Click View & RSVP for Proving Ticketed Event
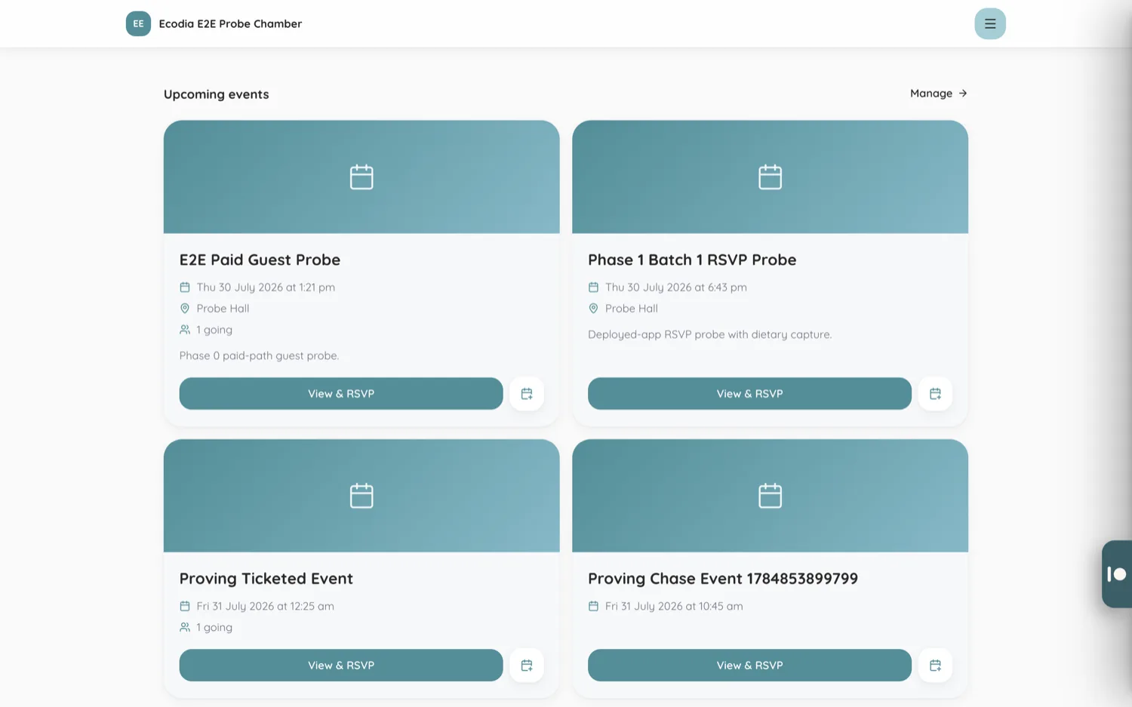Image resolution: width=1132 pixels, height=707 pixels. click(x=341, y=666)
